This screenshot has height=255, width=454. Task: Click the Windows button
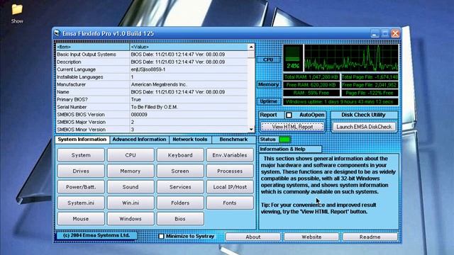pyautogui.click(x=131, y=219)
